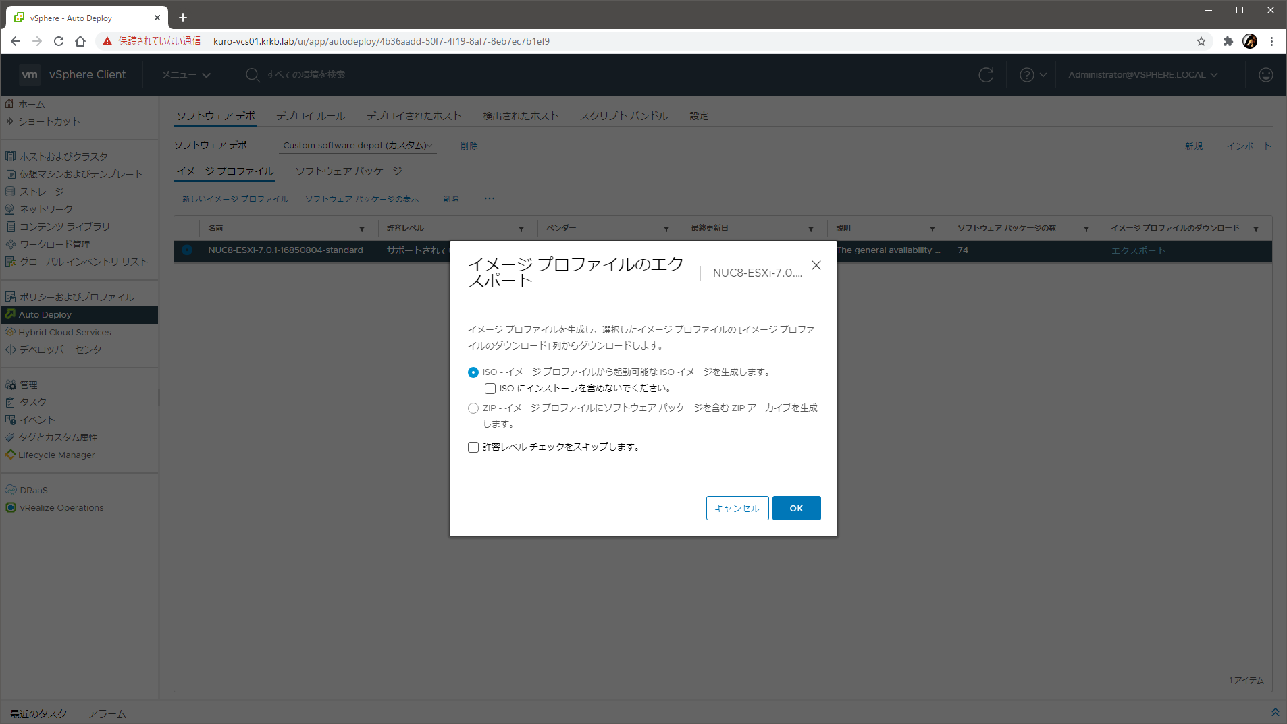Screen dimensions: 1287x724
Task: Open the help question mark icon
Action: click(1027, 75)
